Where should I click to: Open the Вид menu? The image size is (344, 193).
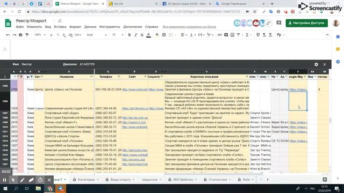[48, 27]
